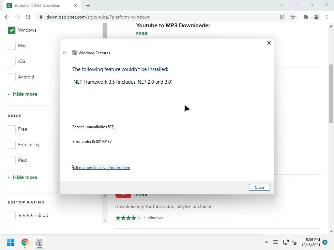Image resolution: width=334 pixels, height=250 pixels.
Task: Click the Service unavailable (503) text
Action: coord(94,127)
